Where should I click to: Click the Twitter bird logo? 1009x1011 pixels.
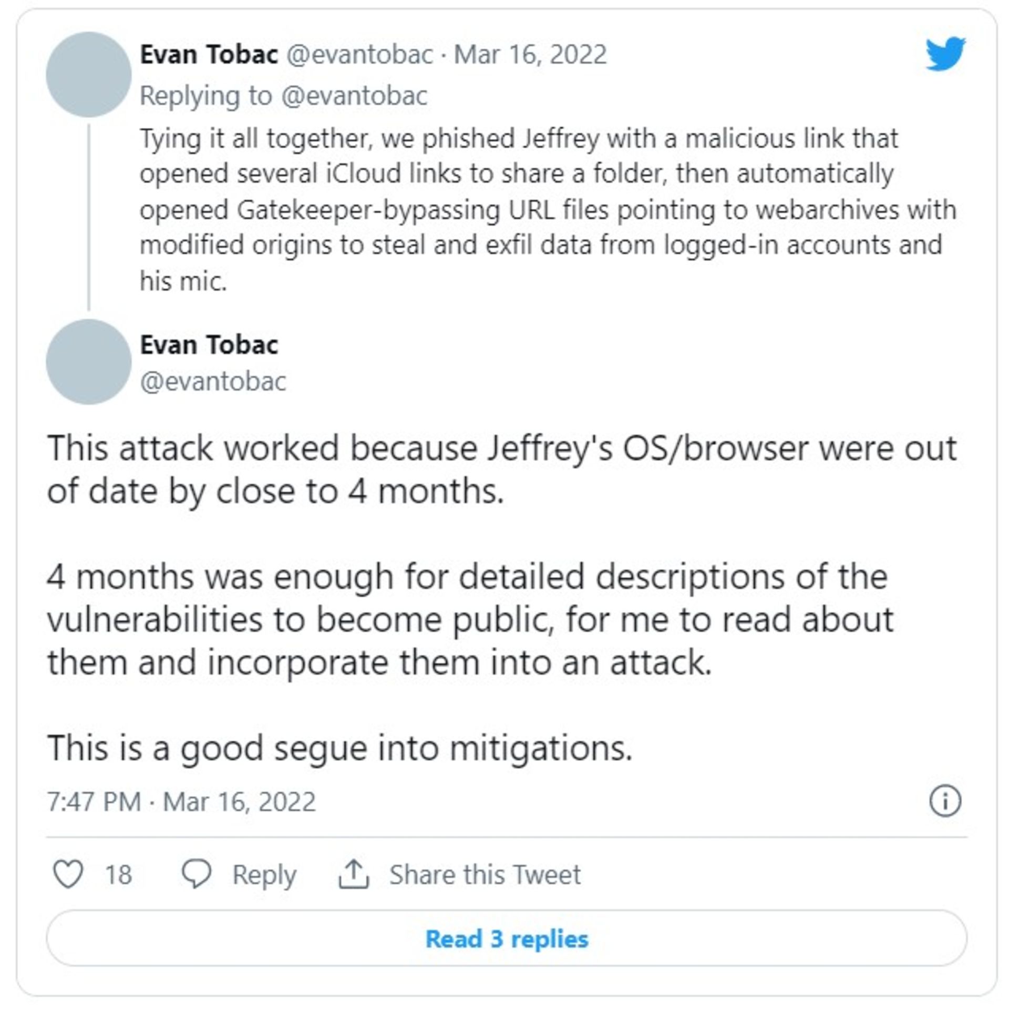945,54
